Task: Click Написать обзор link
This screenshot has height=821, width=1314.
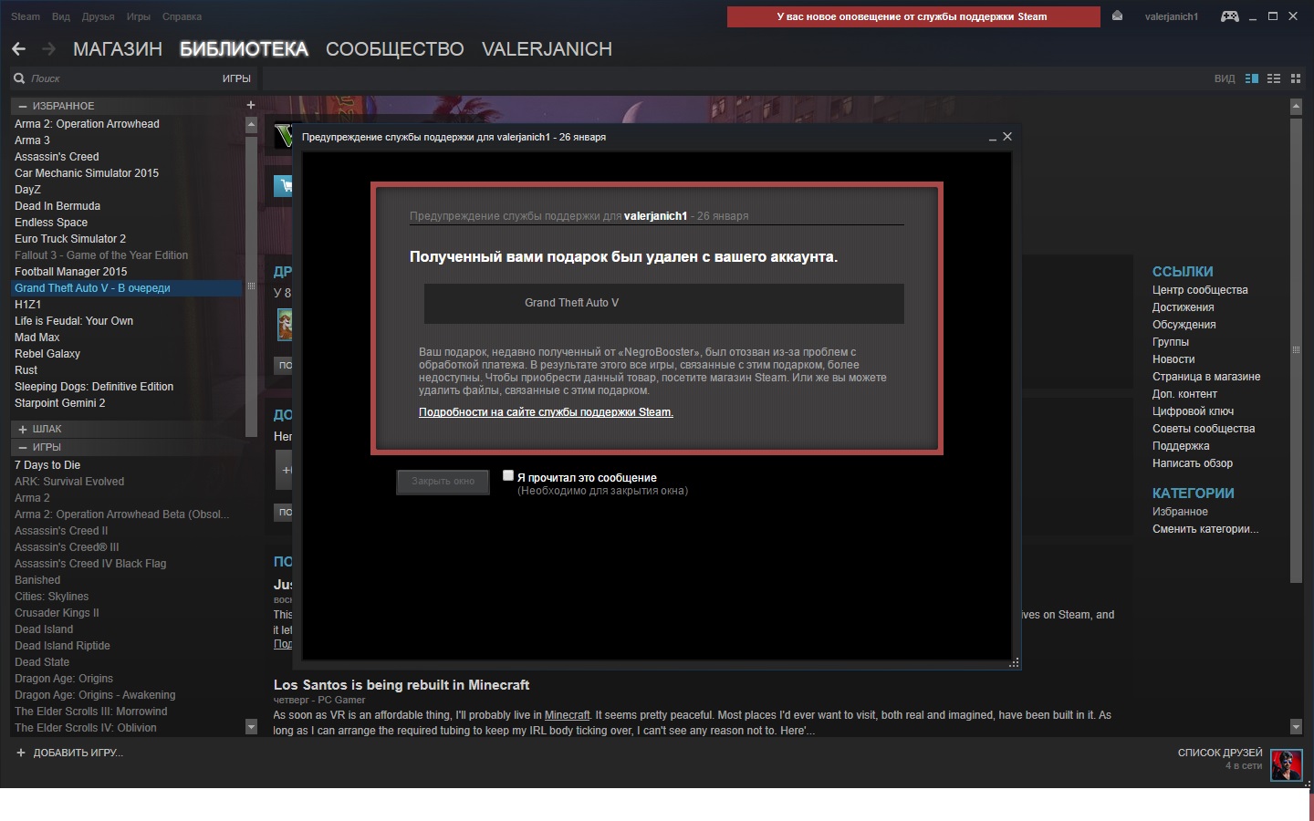Action: 1193,463
